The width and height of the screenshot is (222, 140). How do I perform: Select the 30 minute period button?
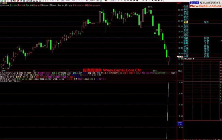tap(128, 1)
